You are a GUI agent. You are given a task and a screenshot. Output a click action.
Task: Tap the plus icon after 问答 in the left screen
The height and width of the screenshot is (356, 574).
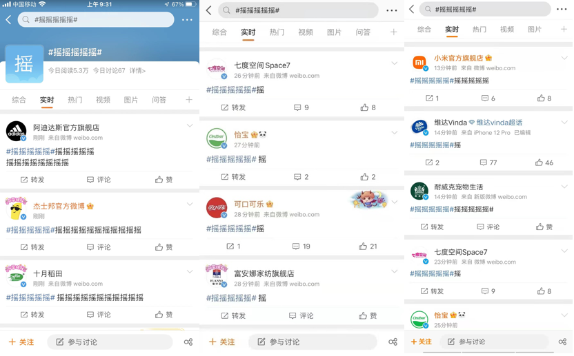click(189, 99)
